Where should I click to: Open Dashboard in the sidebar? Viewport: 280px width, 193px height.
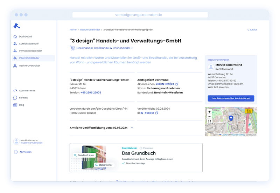tap(25, 36)
